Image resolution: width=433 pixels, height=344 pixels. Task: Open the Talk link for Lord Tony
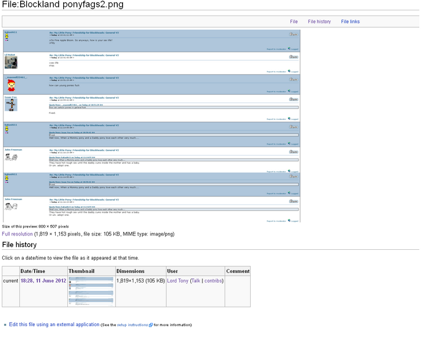coord(196,281)
